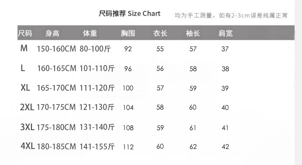Click the 150-160CM height cell
The height and width of the screenshot is (165, 302).
[56, 49]
